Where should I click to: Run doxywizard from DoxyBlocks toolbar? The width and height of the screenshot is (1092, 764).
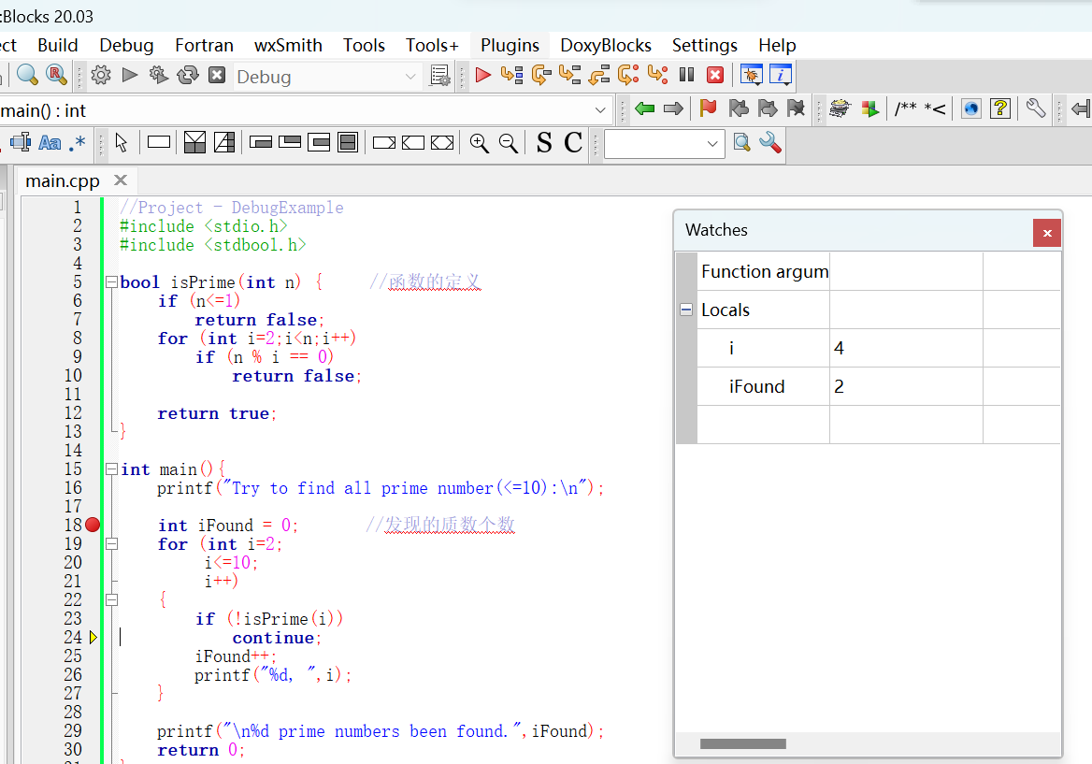tap(841, 108)
